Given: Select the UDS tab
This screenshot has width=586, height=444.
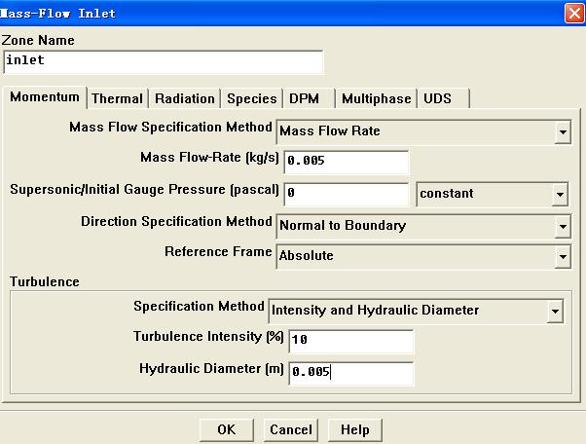Looking at the screenshot, I should tap(438, 98).
